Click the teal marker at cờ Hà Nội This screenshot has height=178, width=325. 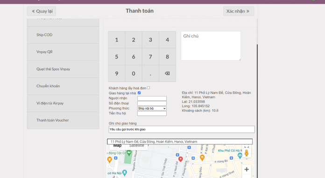click(x=125, y=172)
